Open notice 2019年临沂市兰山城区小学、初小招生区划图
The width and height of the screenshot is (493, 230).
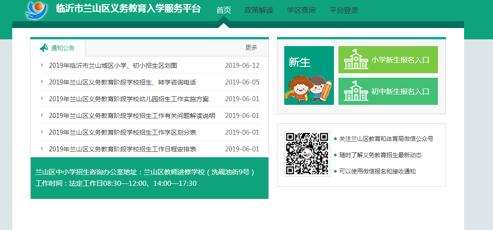tap(113, 66)
